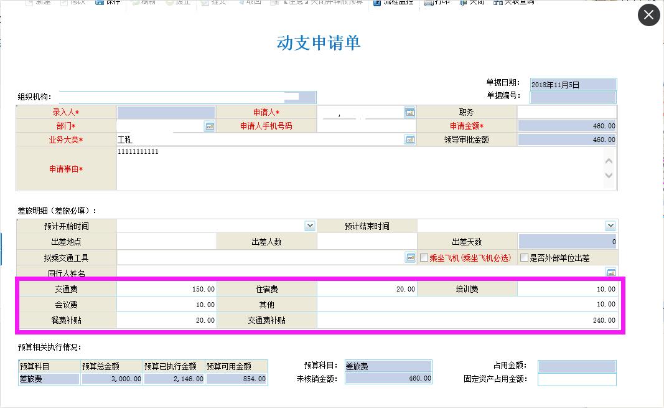Click the 出差地点 input field
The image size is (664, 408).
[166, 242]
